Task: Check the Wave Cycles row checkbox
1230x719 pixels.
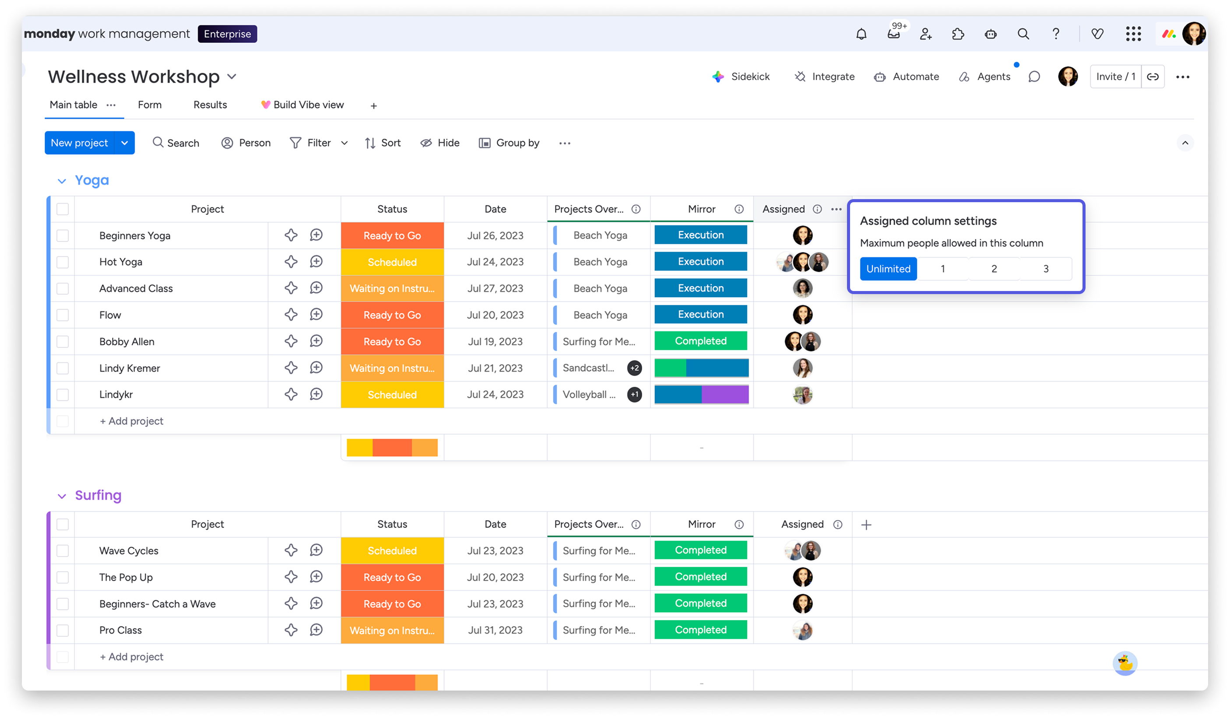Action: tap(63, 551)
